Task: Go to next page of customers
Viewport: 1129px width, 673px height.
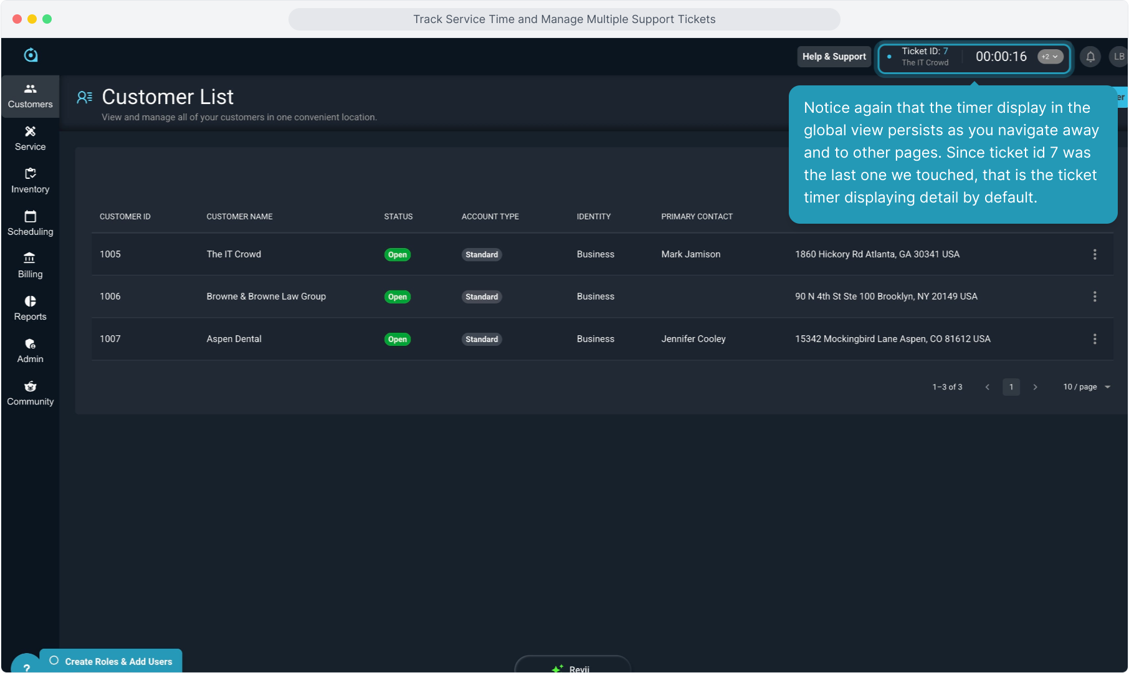Action: pyautogui.click(x=1035, y=387)
